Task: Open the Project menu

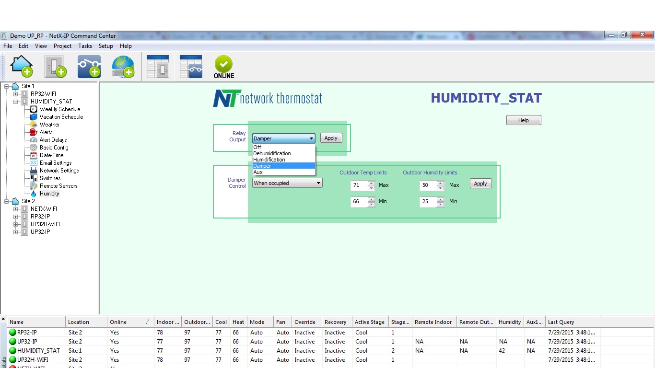Action: [x=62, y=46]
